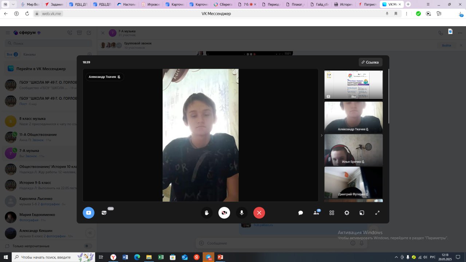Expand the call to fullscreen
466x262 pixels.
(377, 213)
